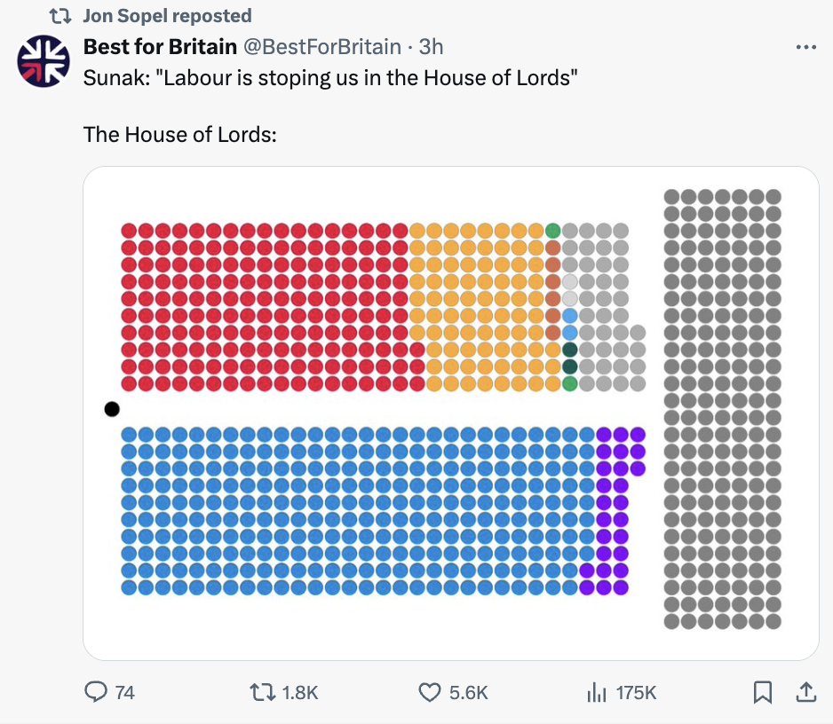
Task: Bookmark the Best for Britain tweet
Action: tap(763, 692)
